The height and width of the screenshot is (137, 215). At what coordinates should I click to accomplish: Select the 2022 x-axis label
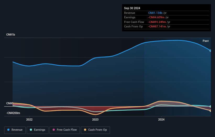click(29, 120)
